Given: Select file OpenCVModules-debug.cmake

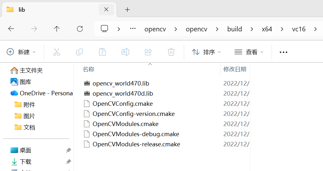Looking at the screenshot, I should [136, 134].
